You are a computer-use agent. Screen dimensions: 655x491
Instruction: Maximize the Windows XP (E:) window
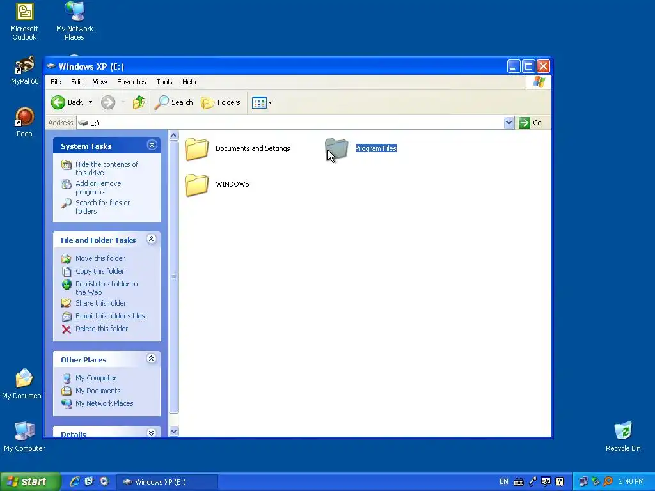[x=528, y=66]
